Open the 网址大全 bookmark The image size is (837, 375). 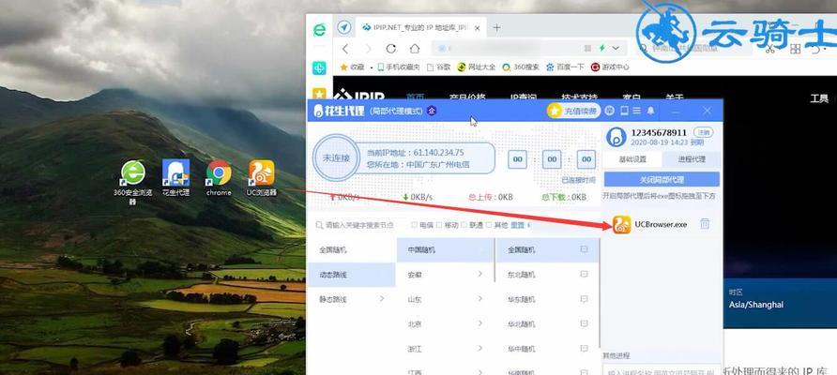(x=476, y=67)
